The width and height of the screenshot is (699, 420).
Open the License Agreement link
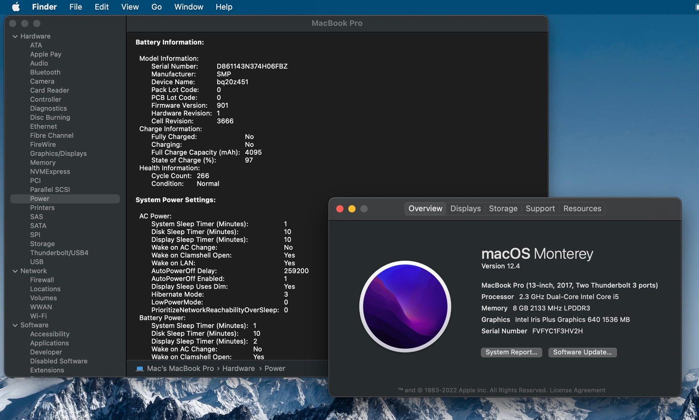point(577,391)
